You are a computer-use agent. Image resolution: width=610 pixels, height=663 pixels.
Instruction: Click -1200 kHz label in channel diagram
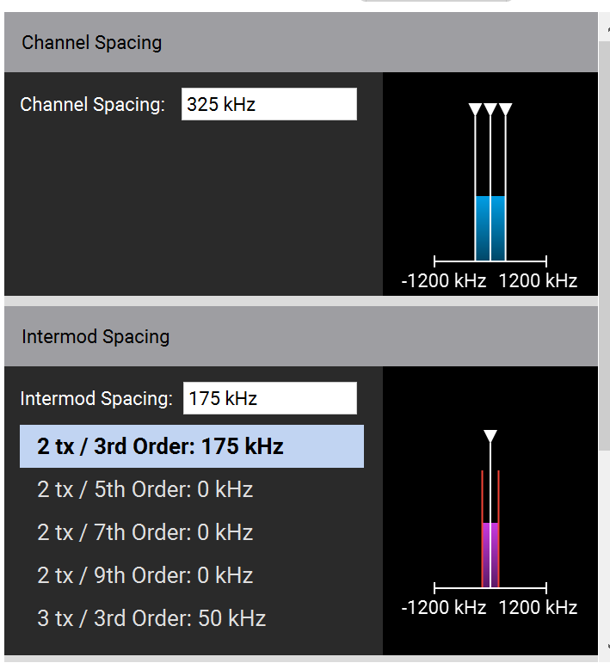[444, 281]
